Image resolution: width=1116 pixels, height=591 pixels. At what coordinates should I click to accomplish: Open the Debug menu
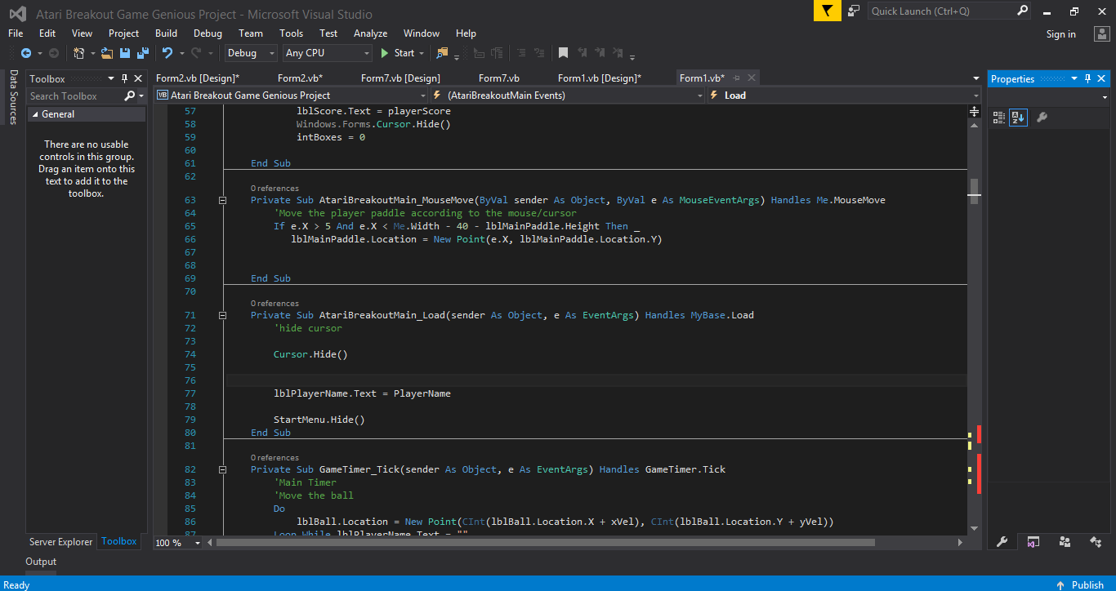(x=208, y=33)
